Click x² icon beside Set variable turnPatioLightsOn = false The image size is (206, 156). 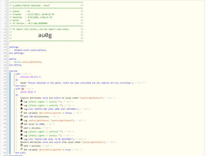[x=22, y=112]
